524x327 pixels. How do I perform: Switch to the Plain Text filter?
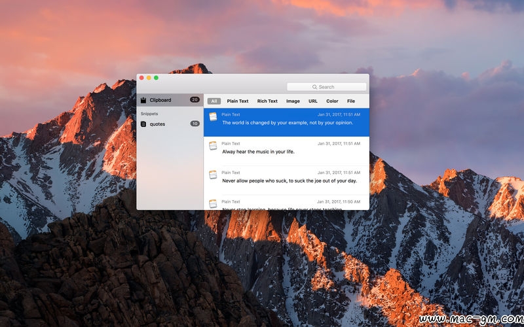238,101
